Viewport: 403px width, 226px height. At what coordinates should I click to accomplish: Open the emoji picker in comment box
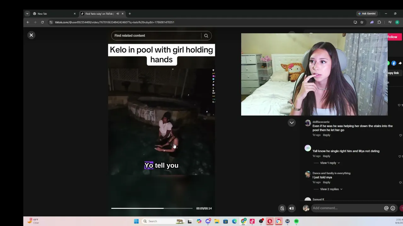pyautogui.click(x=393, y=208)
